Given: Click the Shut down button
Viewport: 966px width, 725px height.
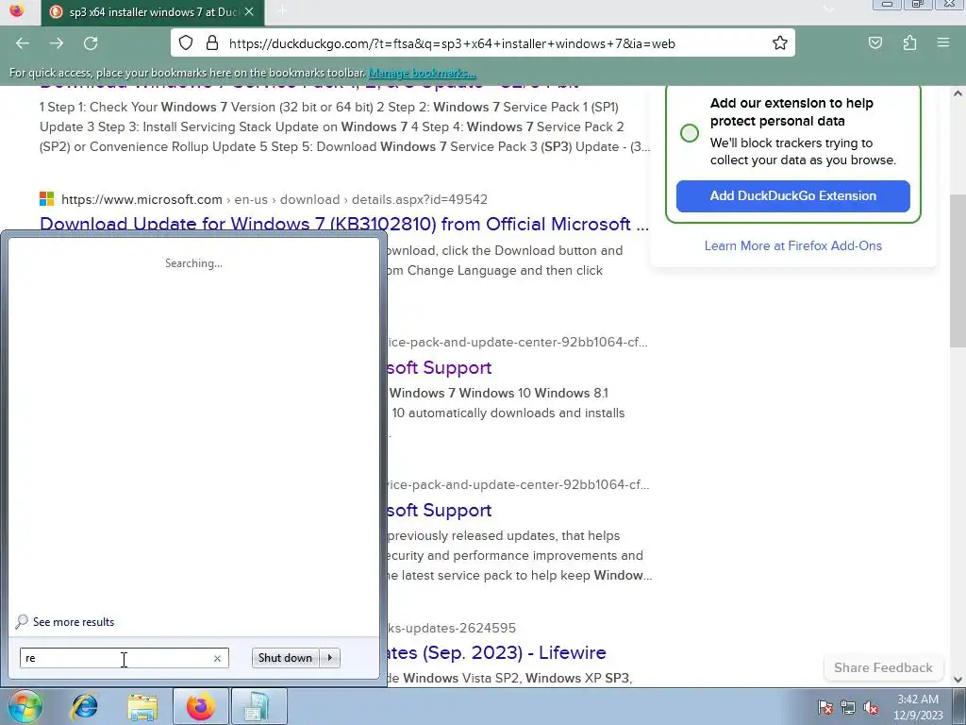Looking at the screenshot, I should (x=285, y=658).
